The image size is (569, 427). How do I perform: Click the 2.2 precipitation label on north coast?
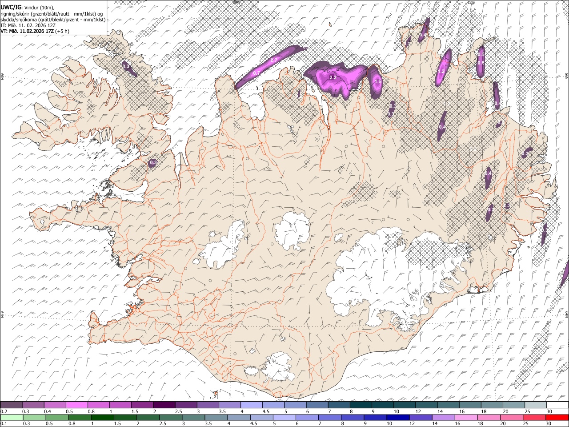click(332, 77)
